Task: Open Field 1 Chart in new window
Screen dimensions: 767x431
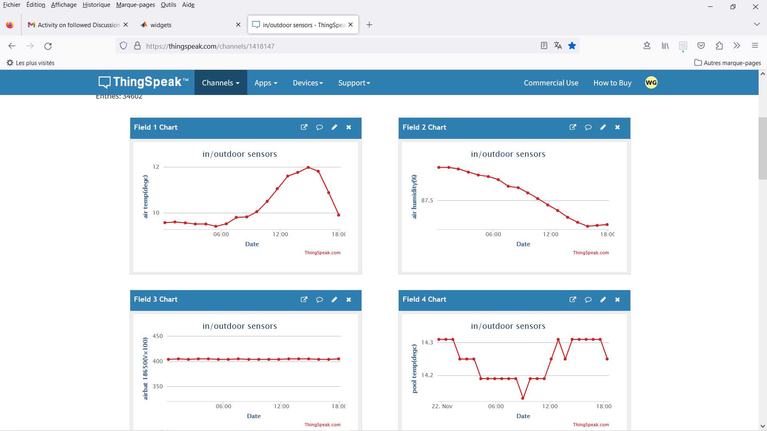Action: 304,127
